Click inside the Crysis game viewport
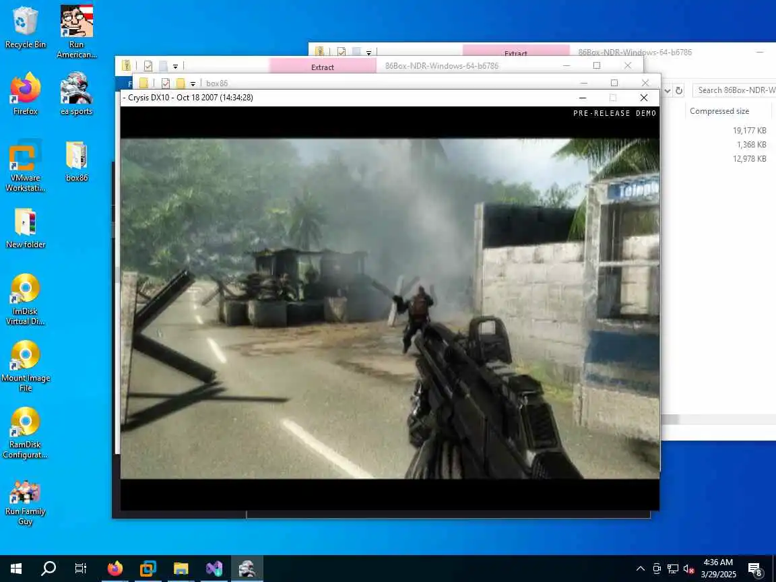This screenshot has height=582, width=776. (x=390, y=309)
